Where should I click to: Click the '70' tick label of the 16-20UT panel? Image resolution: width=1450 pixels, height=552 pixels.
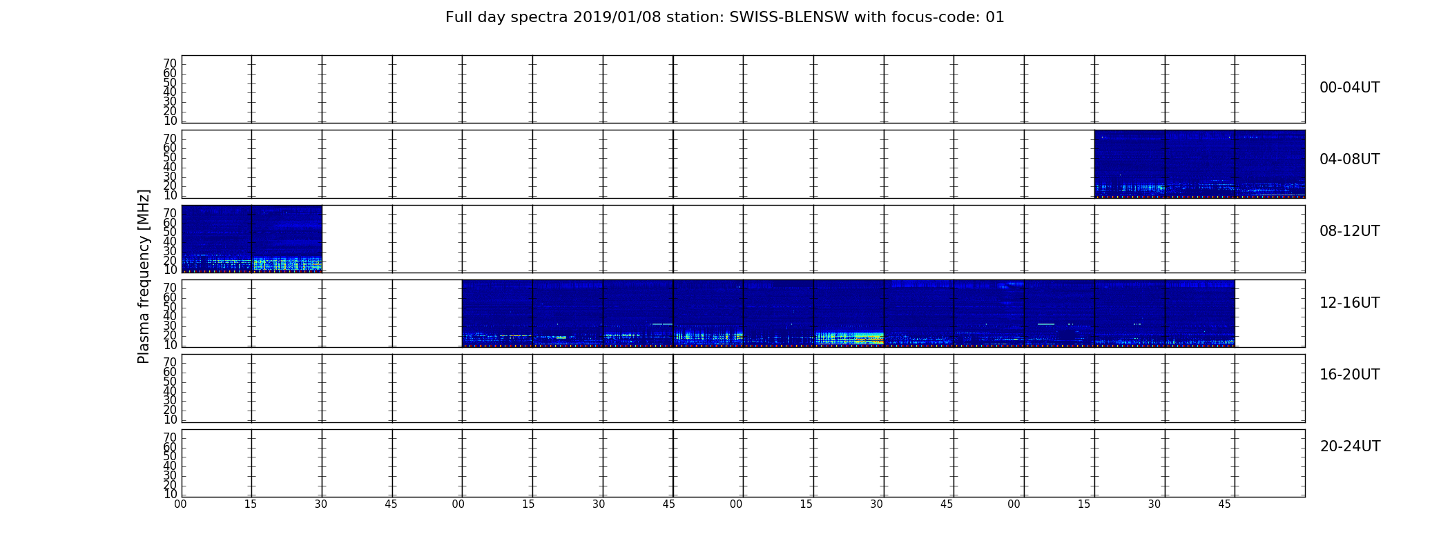pos(170,362)
